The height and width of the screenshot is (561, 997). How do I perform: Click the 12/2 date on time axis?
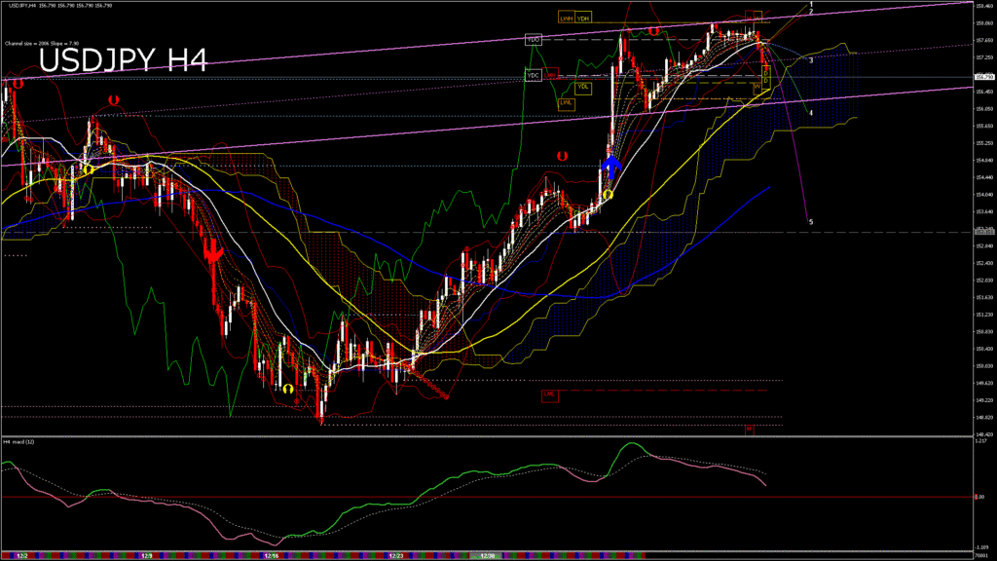click(20, 555)
